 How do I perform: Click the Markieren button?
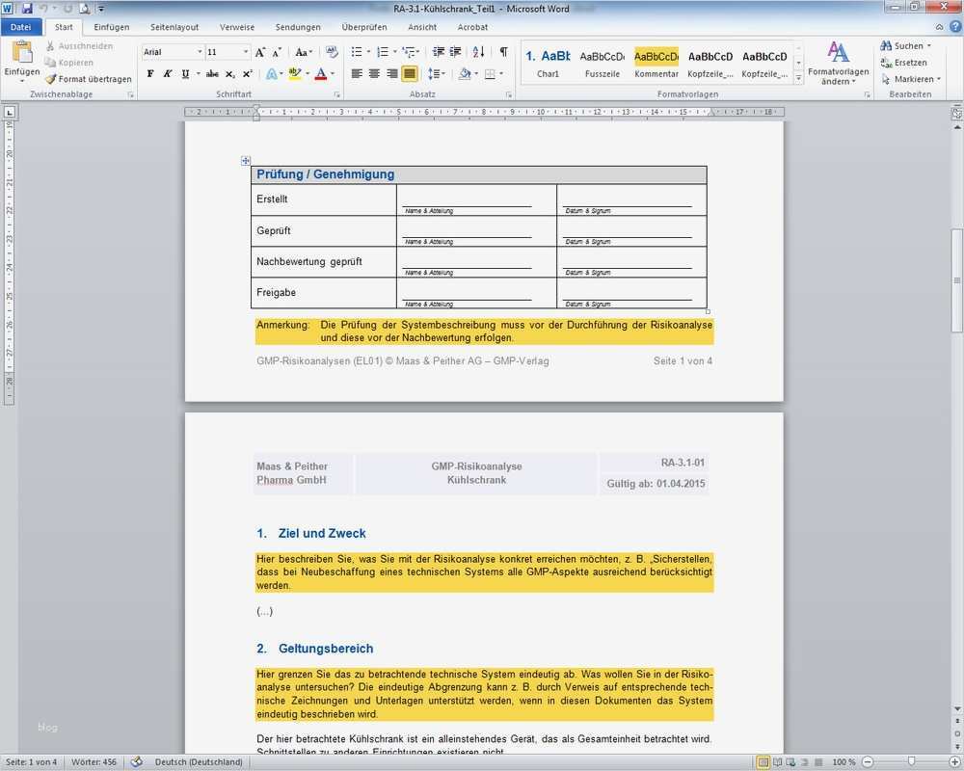click(911, 79)
